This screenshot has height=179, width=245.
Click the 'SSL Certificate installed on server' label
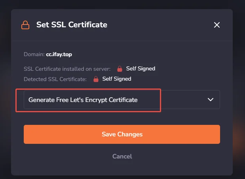[67, 69]
